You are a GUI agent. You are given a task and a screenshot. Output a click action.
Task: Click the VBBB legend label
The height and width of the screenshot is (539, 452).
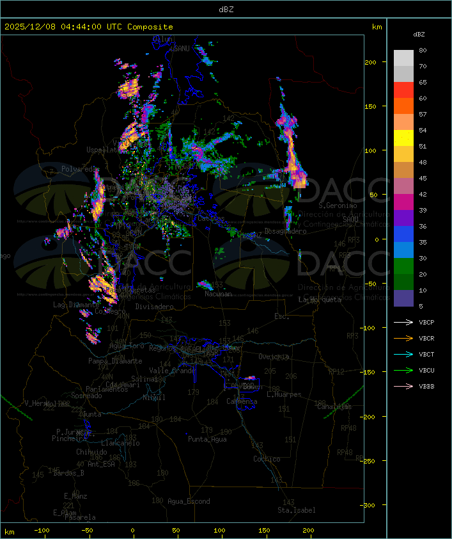coord(426,386)
